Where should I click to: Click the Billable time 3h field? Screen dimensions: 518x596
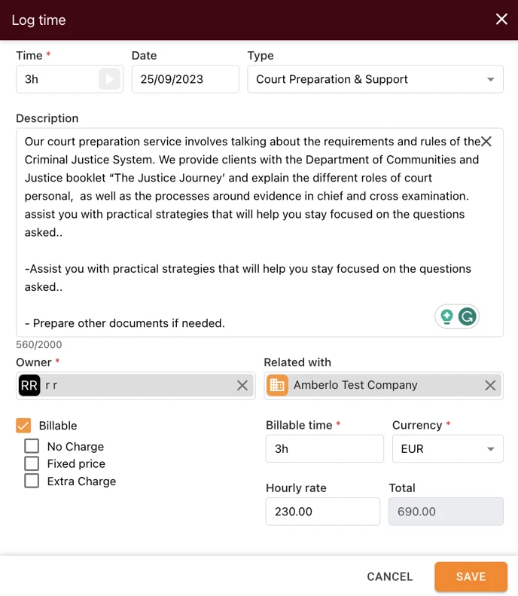click(325, 449)
